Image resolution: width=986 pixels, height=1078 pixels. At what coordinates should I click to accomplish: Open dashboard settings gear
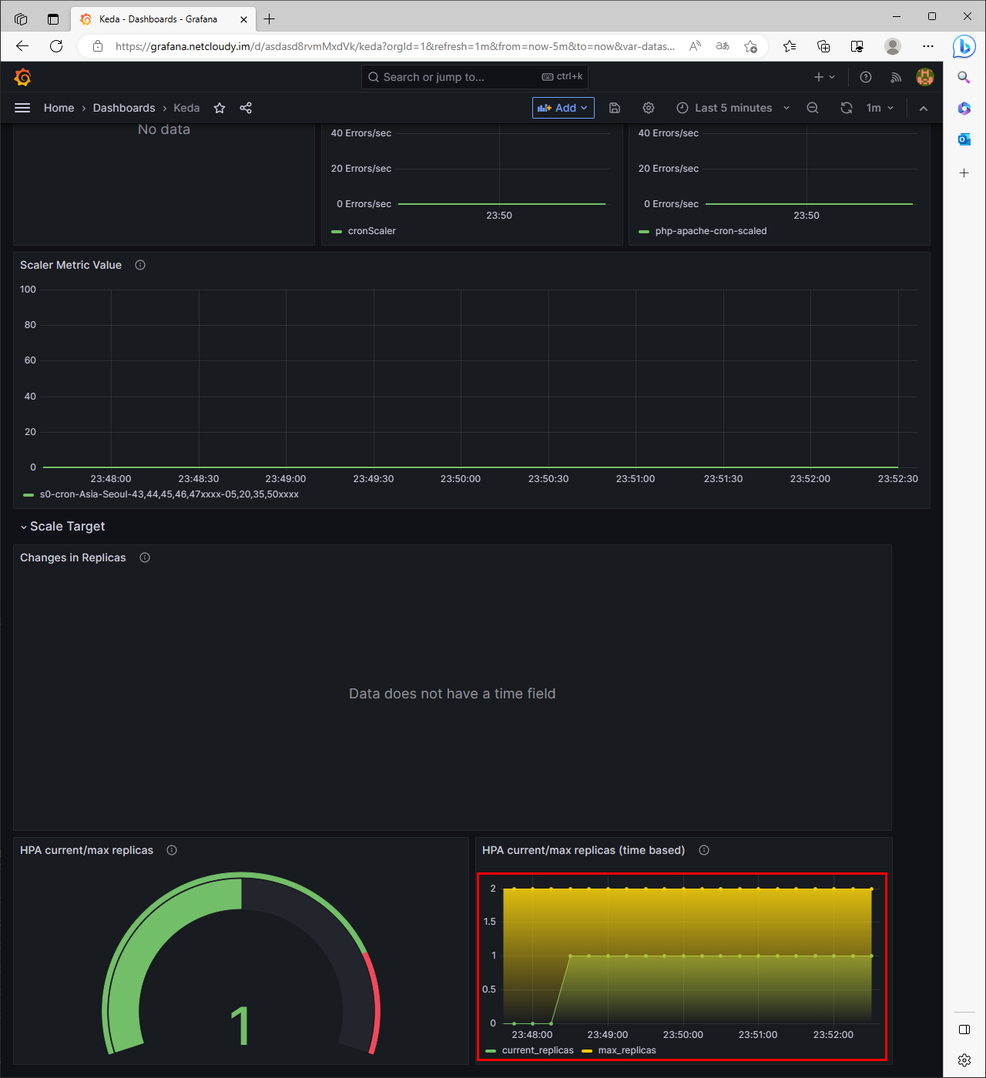pyautogui.click(x=649, y=108)
